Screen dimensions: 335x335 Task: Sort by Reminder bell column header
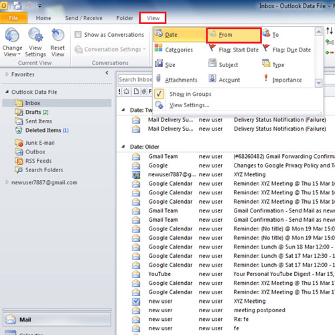point(127,91)
